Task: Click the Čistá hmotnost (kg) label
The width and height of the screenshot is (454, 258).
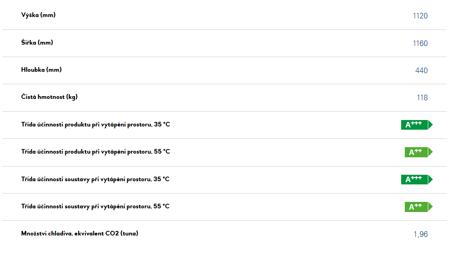Action: click(x=49, y=97)
